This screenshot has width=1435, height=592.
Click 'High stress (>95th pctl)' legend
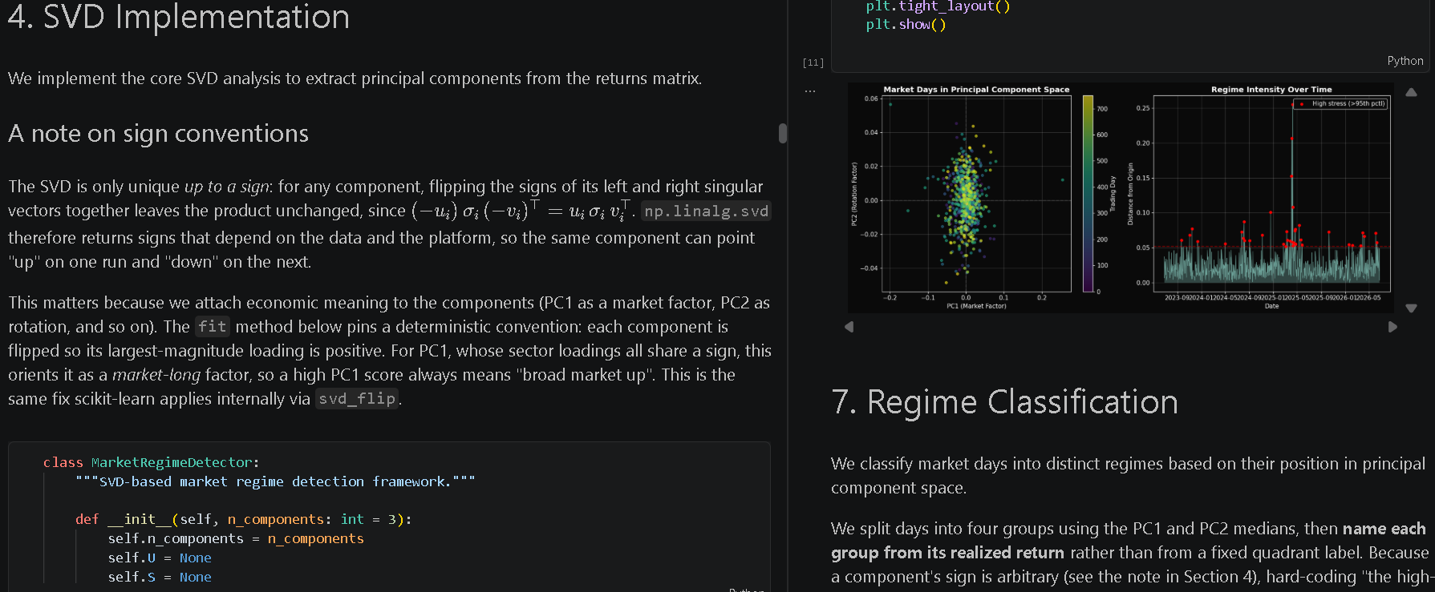(x=1342, y=103)
